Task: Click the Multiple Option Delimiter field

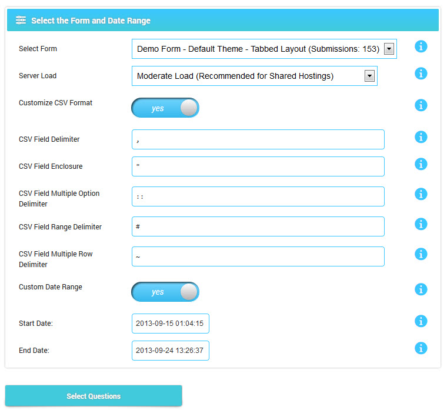Action: [x=258, y=196]
